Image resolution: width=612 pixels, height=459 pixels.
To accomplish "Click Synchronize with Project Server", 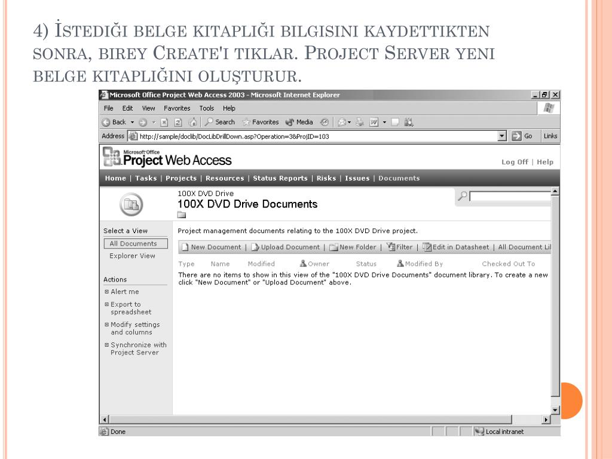I will pos(138,348).
